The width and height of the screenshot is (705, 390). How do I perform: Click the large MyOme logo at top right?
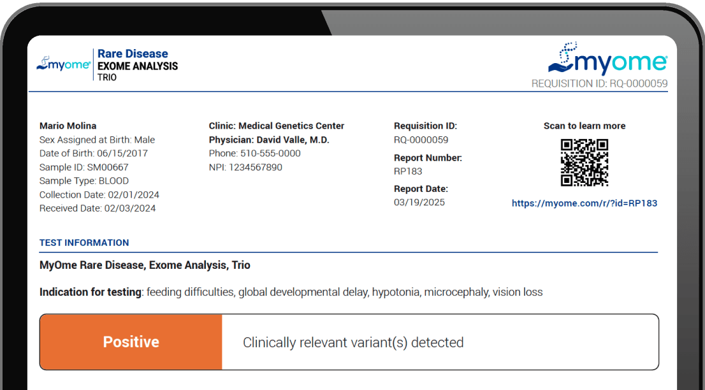pos(607,59)
